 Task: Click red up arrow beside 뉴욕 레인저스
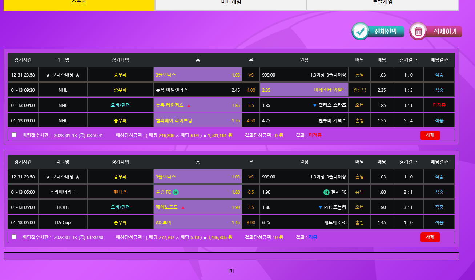tap(189, 106)
